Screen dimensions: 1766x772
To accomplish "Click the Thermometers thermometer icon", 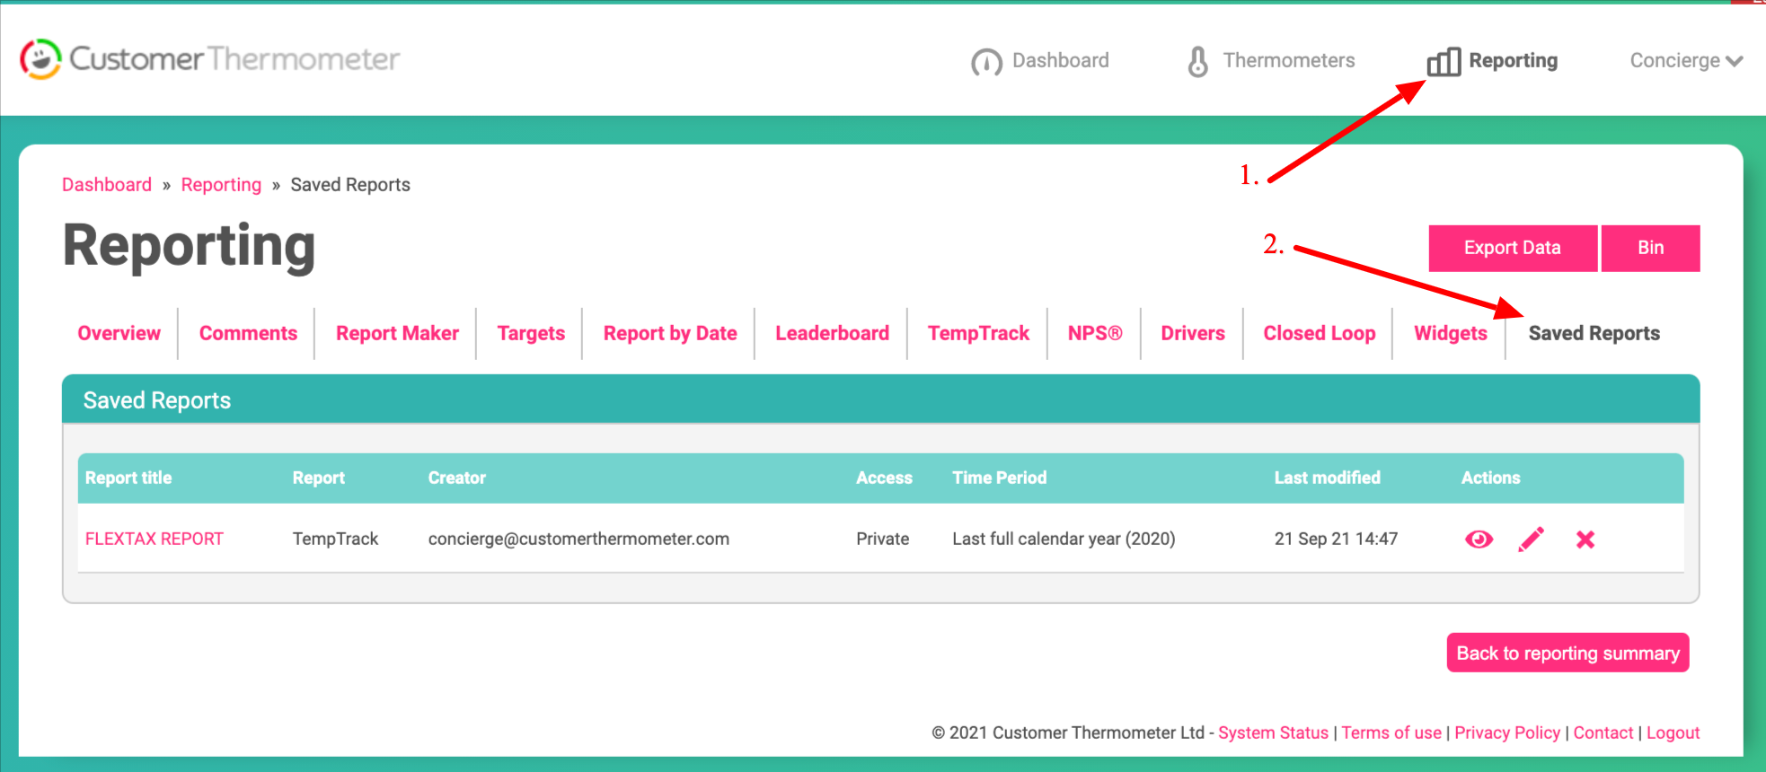I will coord(1197,61).
